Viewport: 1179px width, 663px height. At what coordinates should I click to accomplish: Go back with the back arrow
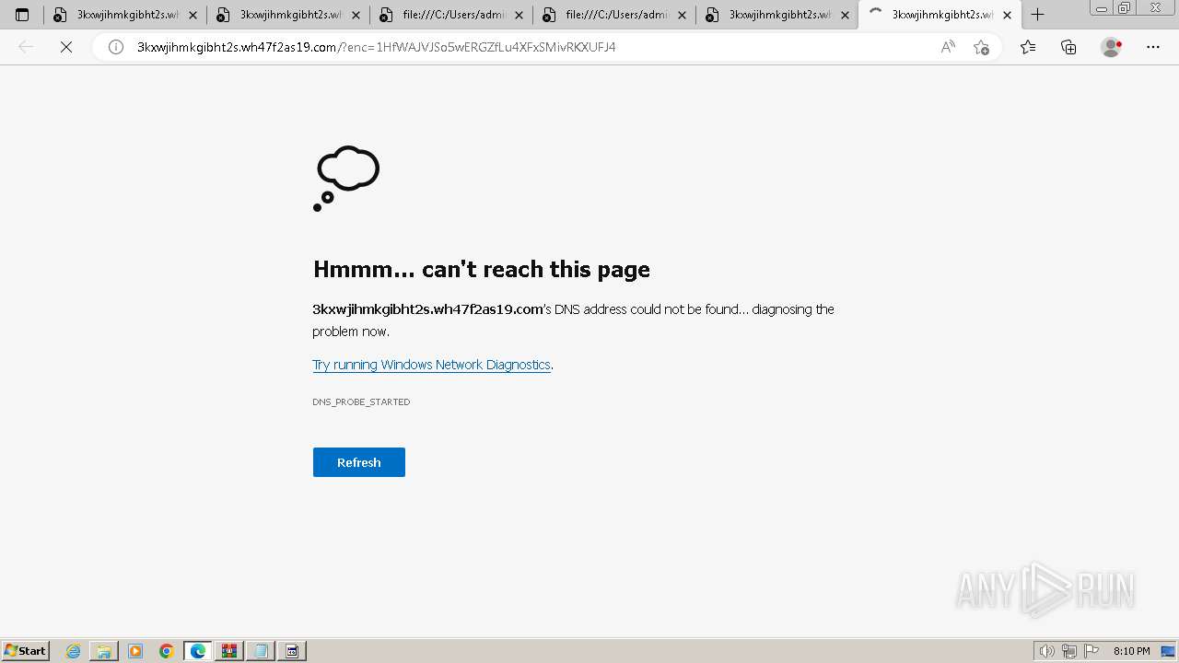tap(26, 47)
